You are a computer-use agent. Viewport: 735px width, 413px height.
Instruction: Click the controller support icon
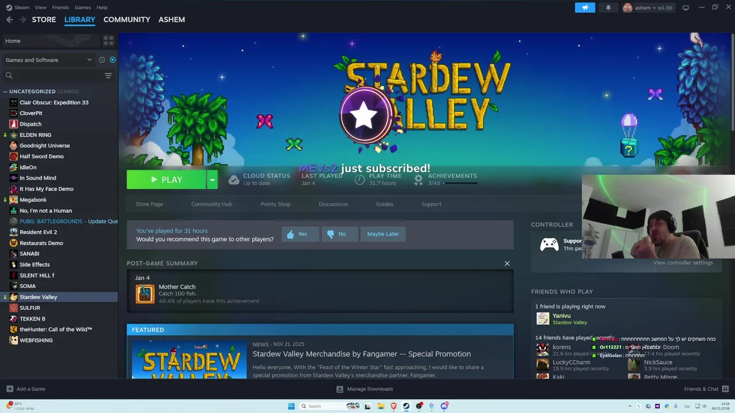coord(549,244)
